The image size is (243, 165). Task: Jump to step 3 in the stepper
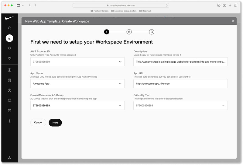(x=152, y=32)
